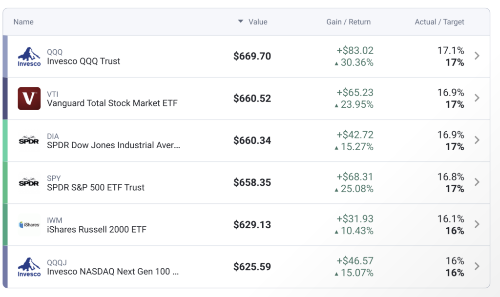The width and height of the screenshot is (500, 297).
Task: Click the iShares logo for IWM
Action: (29, 225)
